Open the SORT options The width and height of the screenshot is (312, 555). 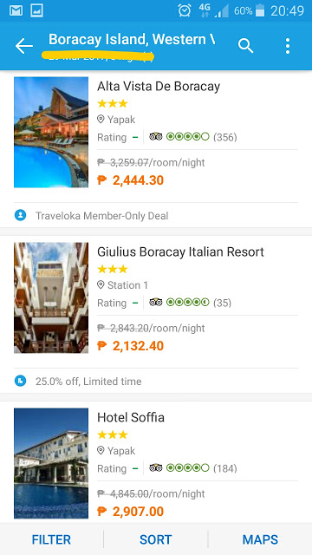pos(156,539)
